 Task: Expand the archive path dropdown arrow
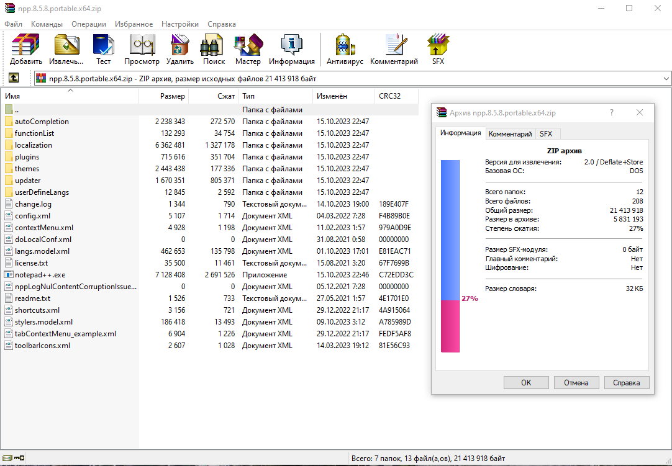click(x=666, y=78)
